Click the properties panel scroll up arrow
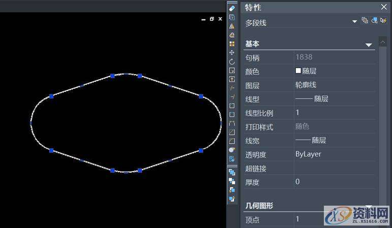The height and width of the screenshot is (228, 392). (383, 42)
